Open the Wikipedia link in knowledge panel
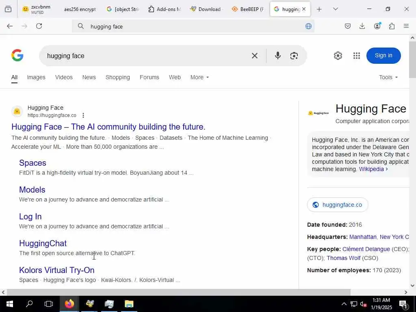416x312 pixels. coord(373,169)
